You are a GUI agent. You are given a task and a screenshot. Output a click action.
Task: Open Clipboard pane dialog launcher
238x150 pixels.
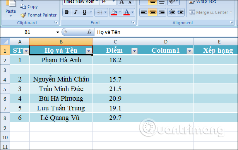(x=56, y=22)
